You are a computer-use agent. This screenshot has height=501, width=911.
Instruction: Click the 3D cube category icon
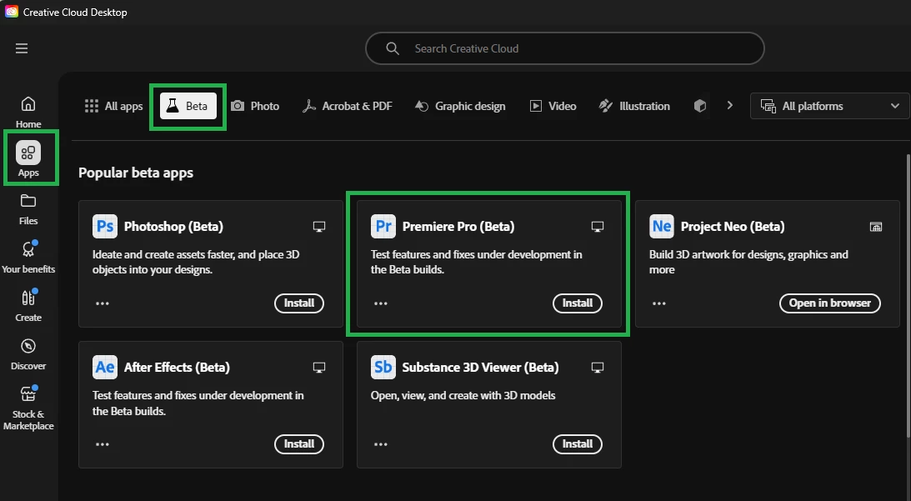point(700,106)
